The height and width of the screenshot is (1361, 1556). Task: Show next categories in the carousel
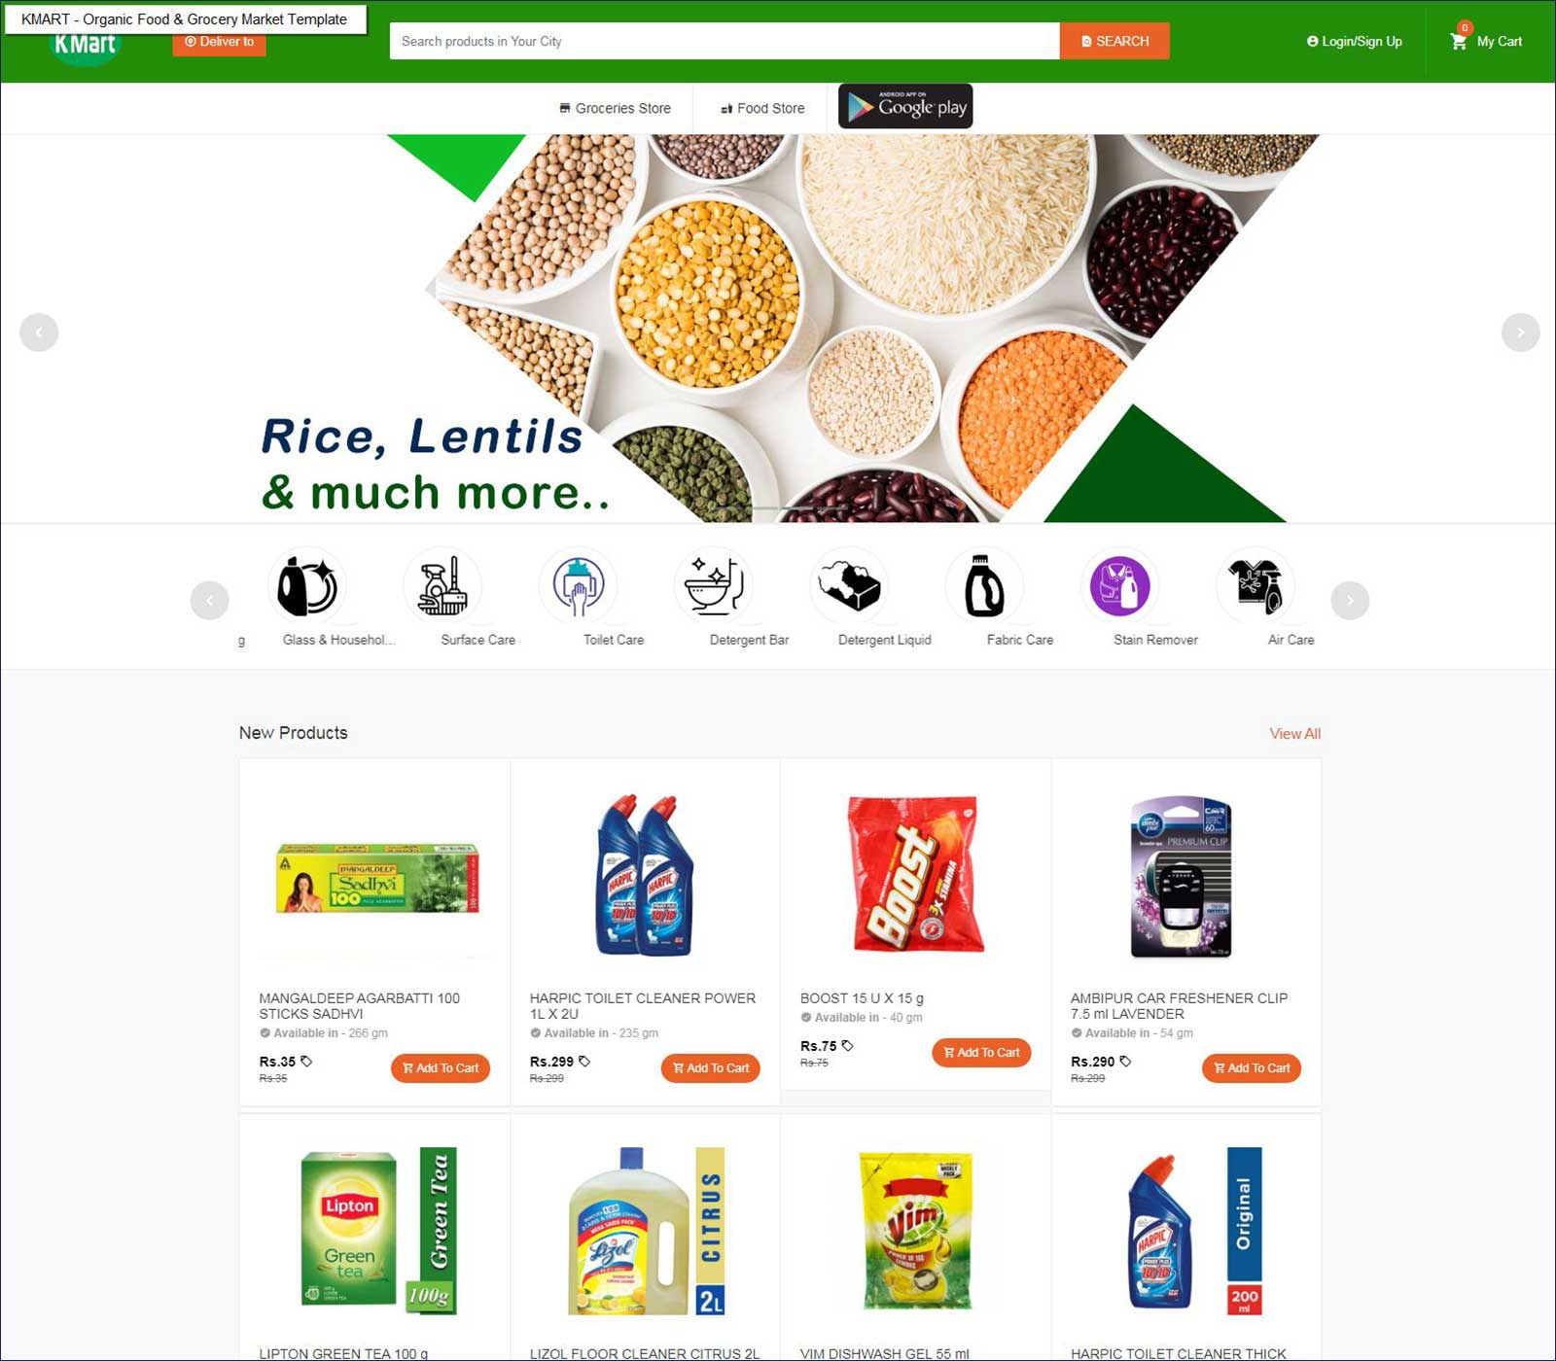click(1350, 601)
